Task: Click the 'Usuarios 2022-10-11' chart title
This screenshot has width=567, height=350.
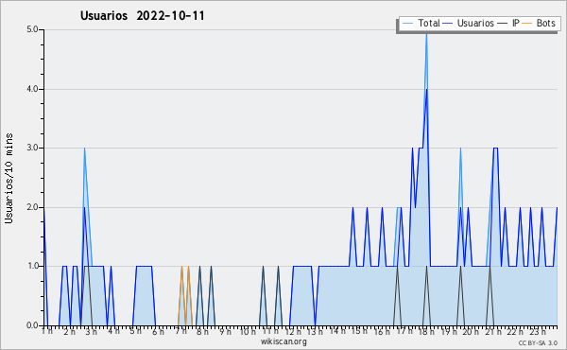Action: (143, 15)
